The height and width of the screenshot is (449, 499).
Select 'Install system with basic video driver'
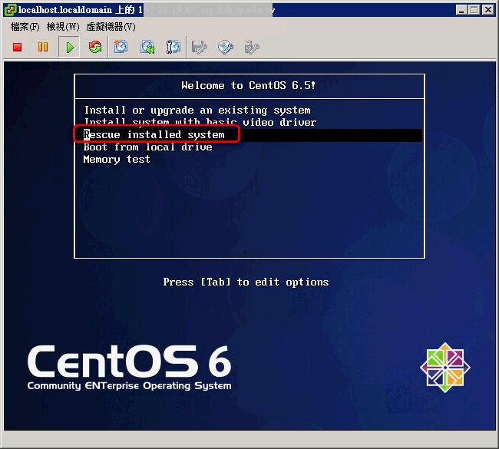(200, 123)
